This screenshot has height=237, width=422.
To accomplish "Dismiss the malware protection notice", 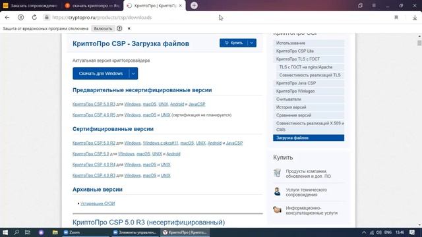I will tap(129, 28).
